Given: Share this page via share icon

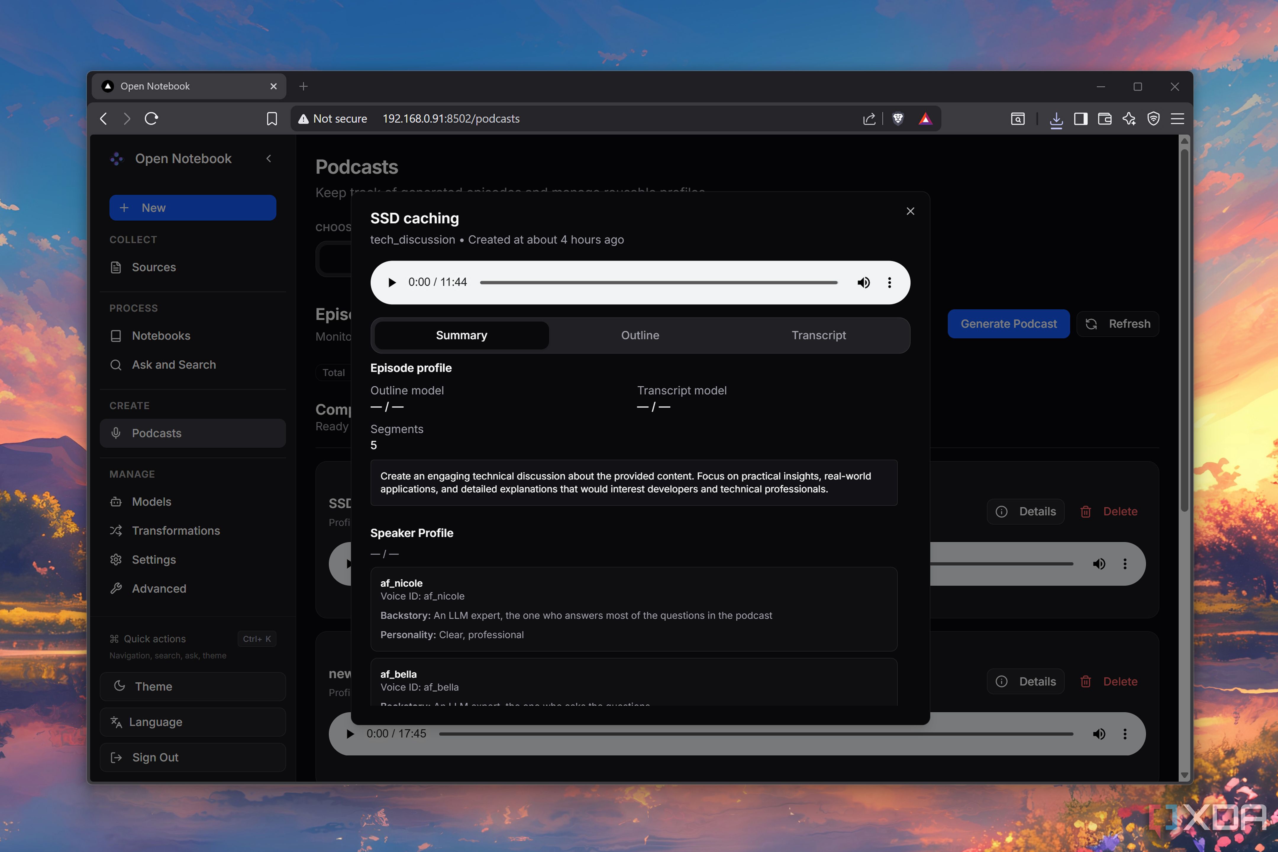Looking at the screenshot, I should coord(869,118).
